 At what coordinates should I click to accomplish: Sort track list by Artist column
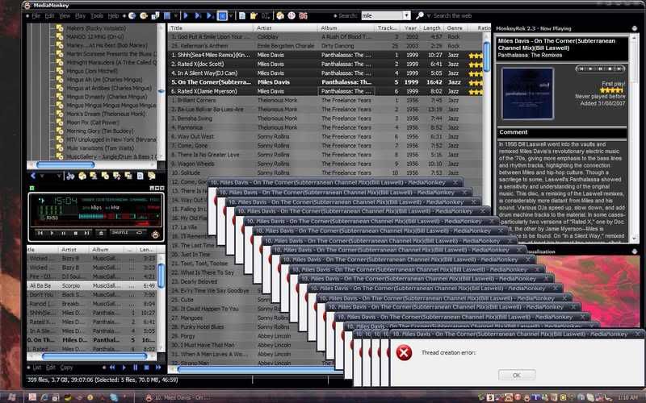(286, 28)
